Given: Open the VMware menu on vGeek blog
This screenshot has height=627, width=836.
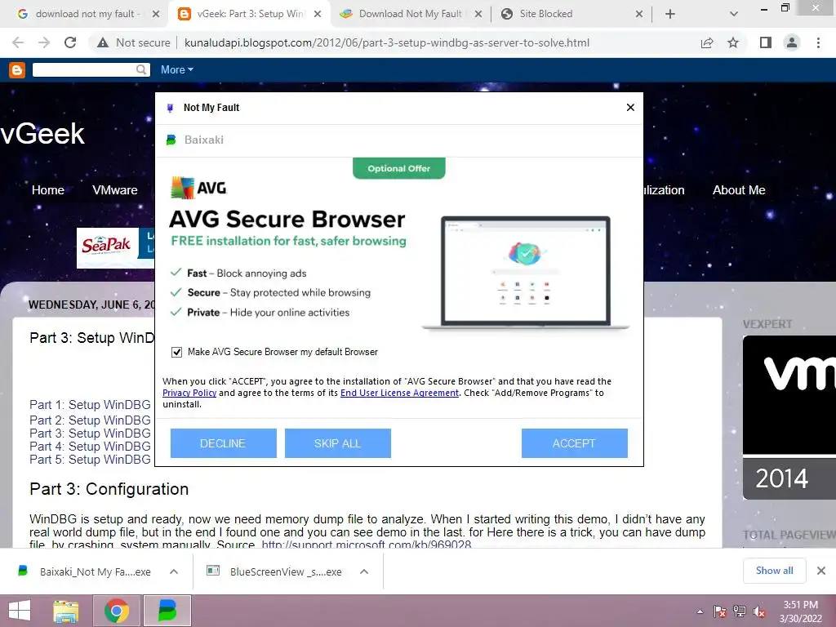Looking at the screenshot, I should (x=114, y=190).
